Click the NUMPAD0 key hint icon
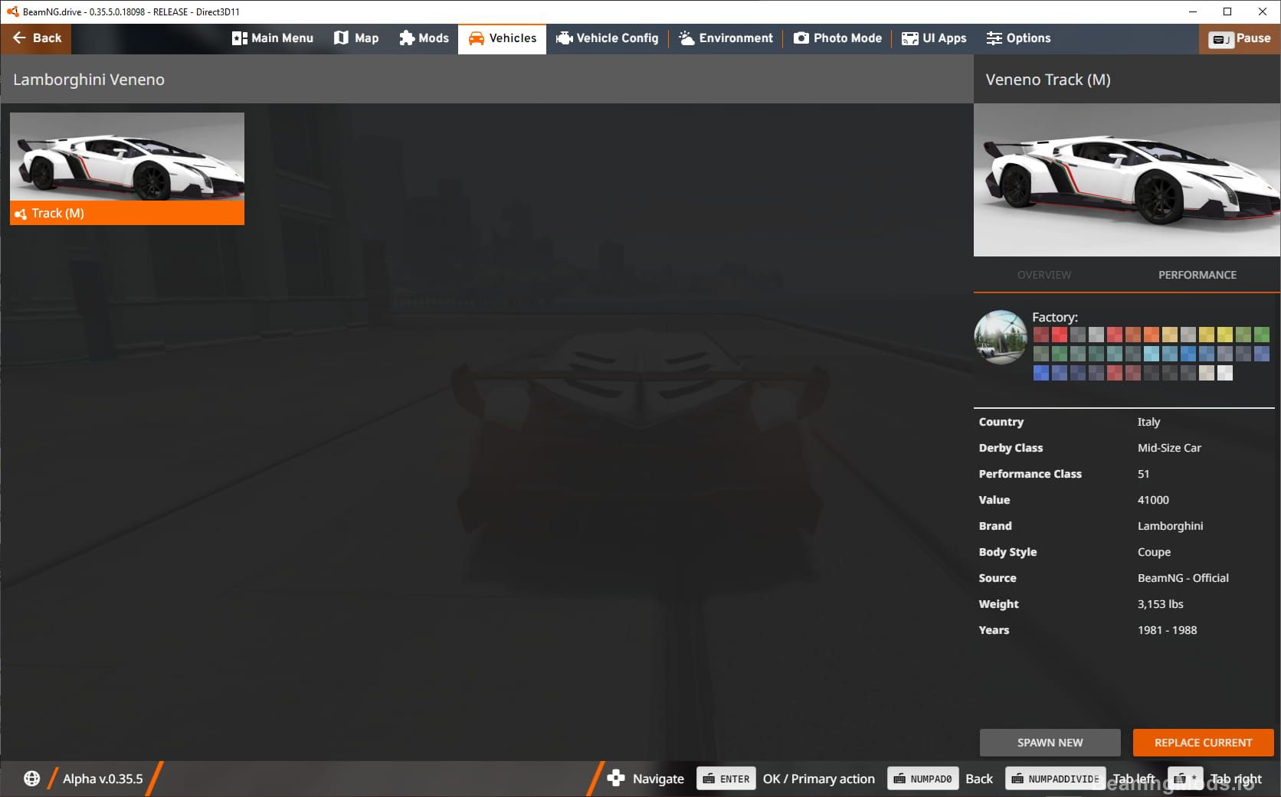The image size is (1281, 797). 922,779
